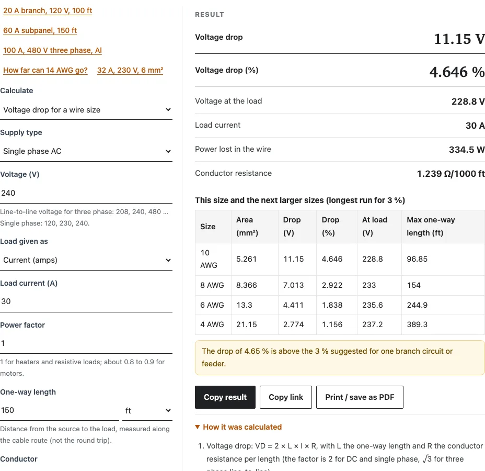Expand the 'Load given as' dropdown

(86, 260)
